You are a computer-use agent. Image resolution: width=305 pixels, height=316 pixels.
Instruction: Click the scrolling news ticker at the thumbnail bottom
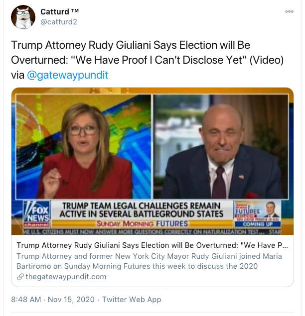pyautogui.click(x=150, y=231)
